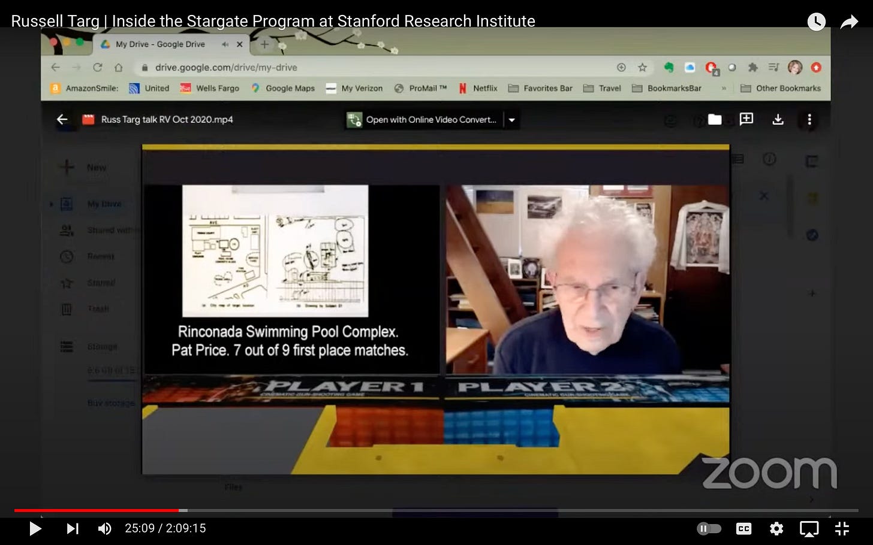Open Netflix bookmark
873x545 pixels.
click(478, 88)
